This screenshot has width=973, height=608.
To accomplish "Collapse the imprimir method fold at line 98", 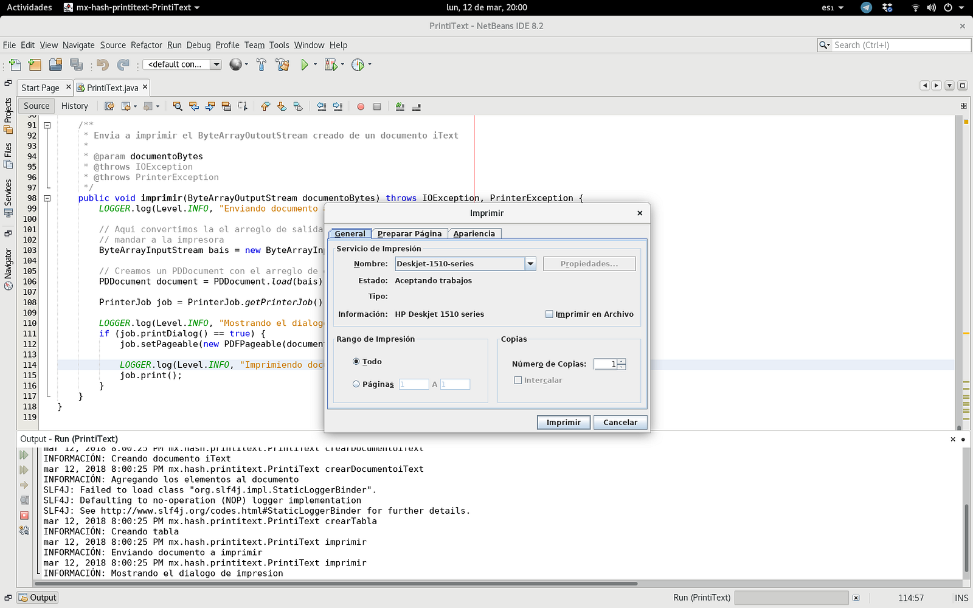I will 47,198.
